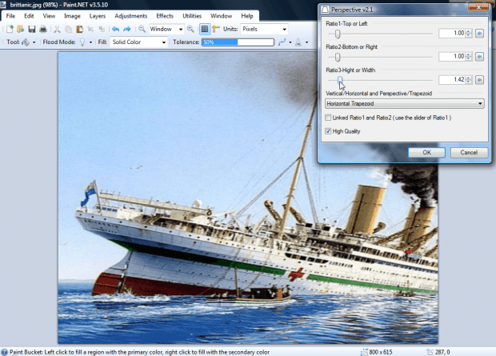The image size is (496, 356).
Task: Open the blending mode flask dropdown
Action: pos(302,42)
